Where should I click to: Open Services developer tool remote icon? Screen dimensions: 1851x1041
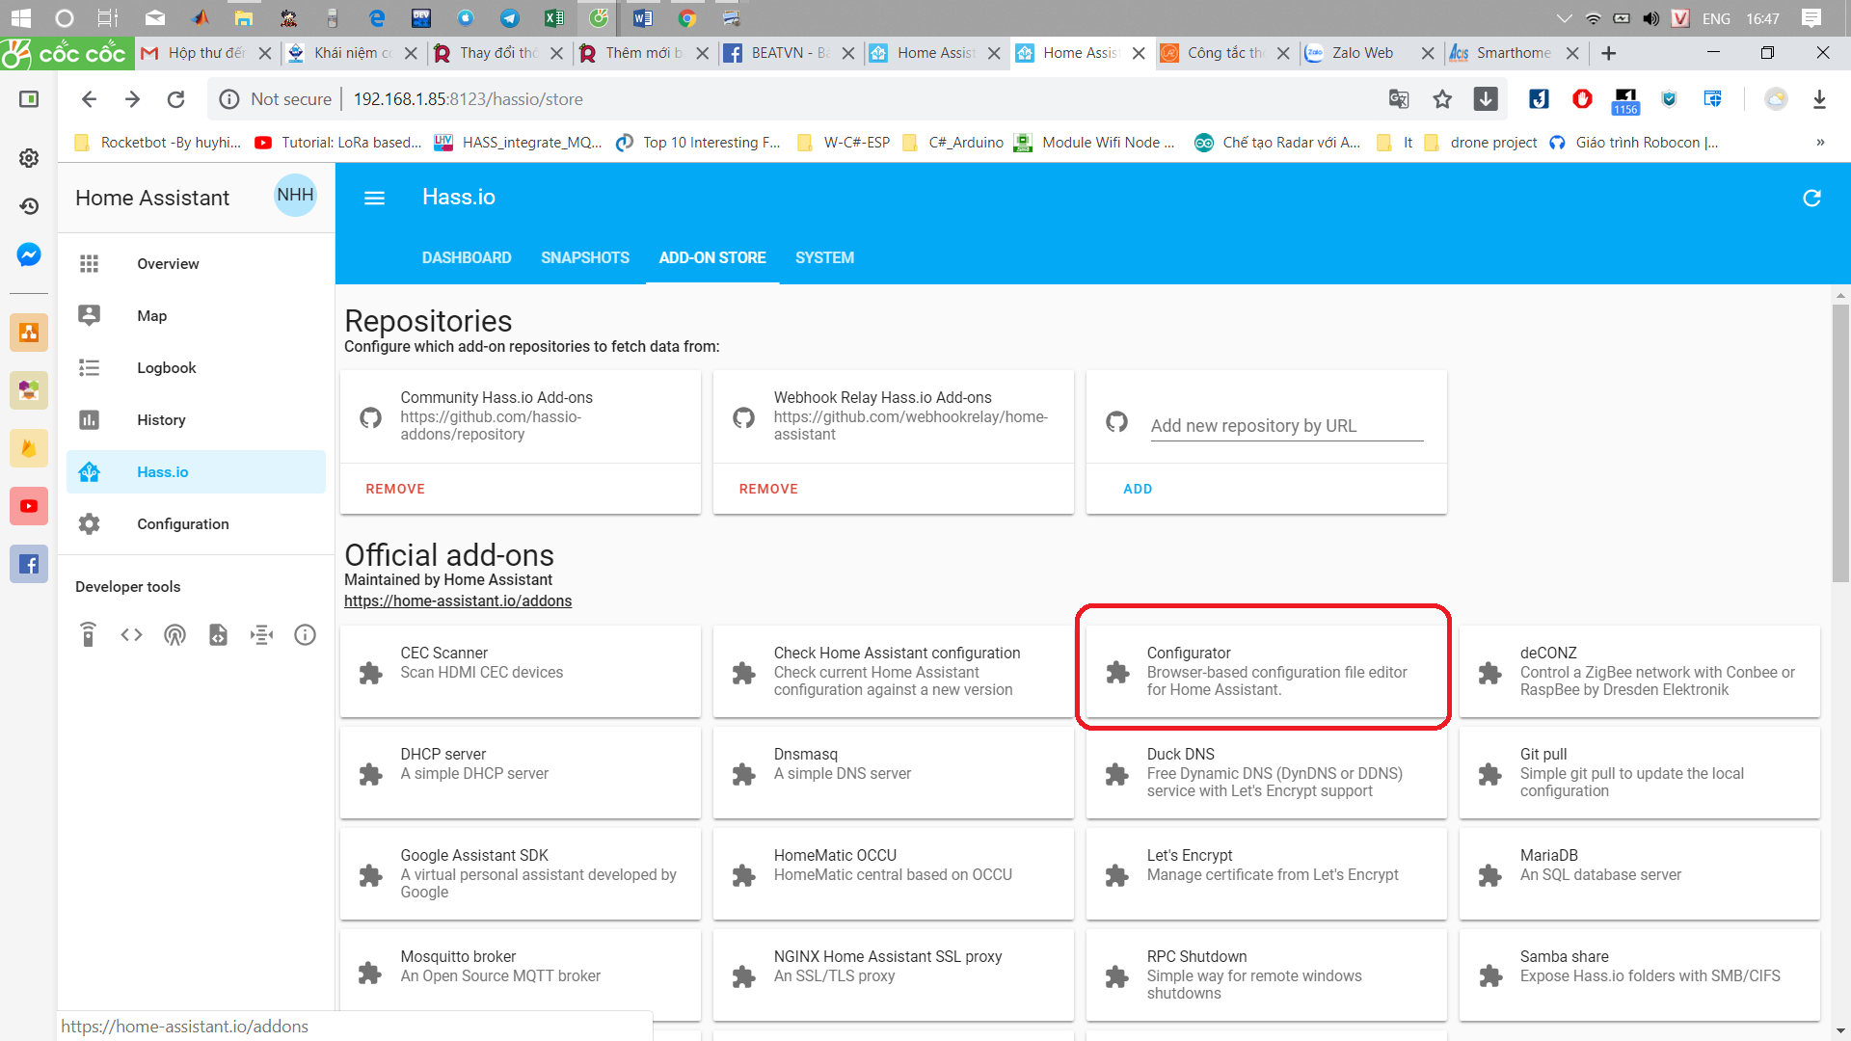tap(88, 634)
